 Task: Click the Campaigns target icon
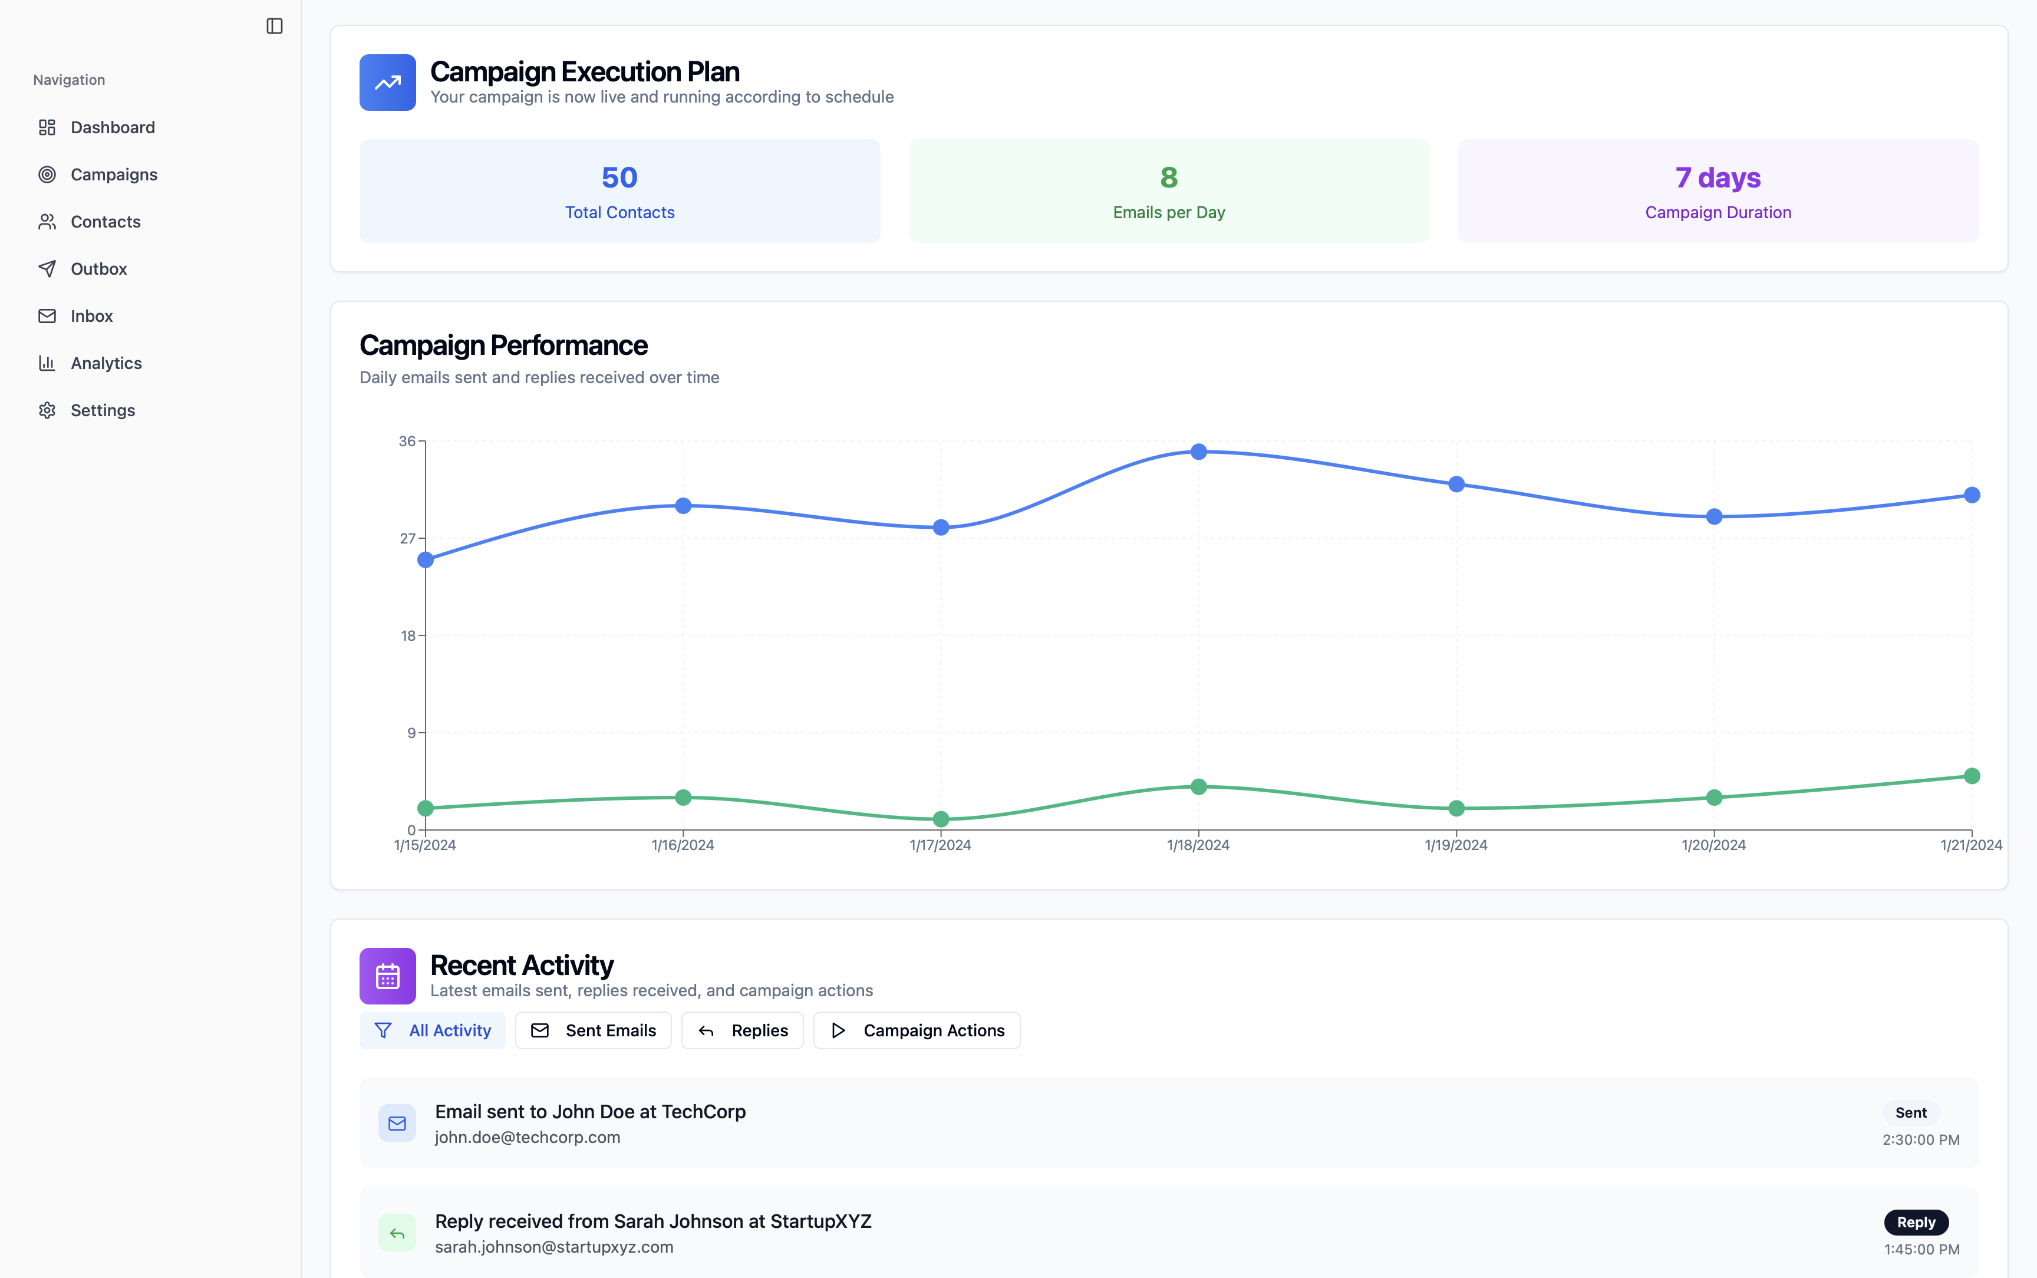[x=47, y=175]
